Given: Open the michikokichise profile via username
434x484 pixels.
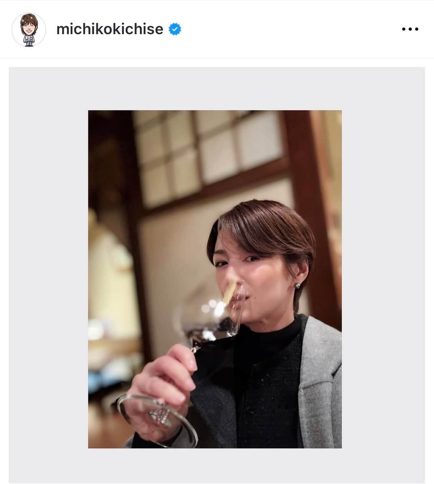Looking at the screenshot, I should point(110,29).
